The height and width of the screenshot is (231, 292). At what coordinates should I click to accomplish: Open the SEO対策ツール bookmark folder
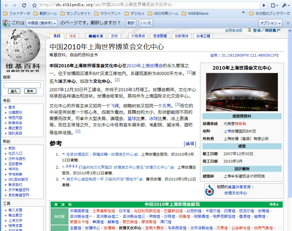click(163, 13)
